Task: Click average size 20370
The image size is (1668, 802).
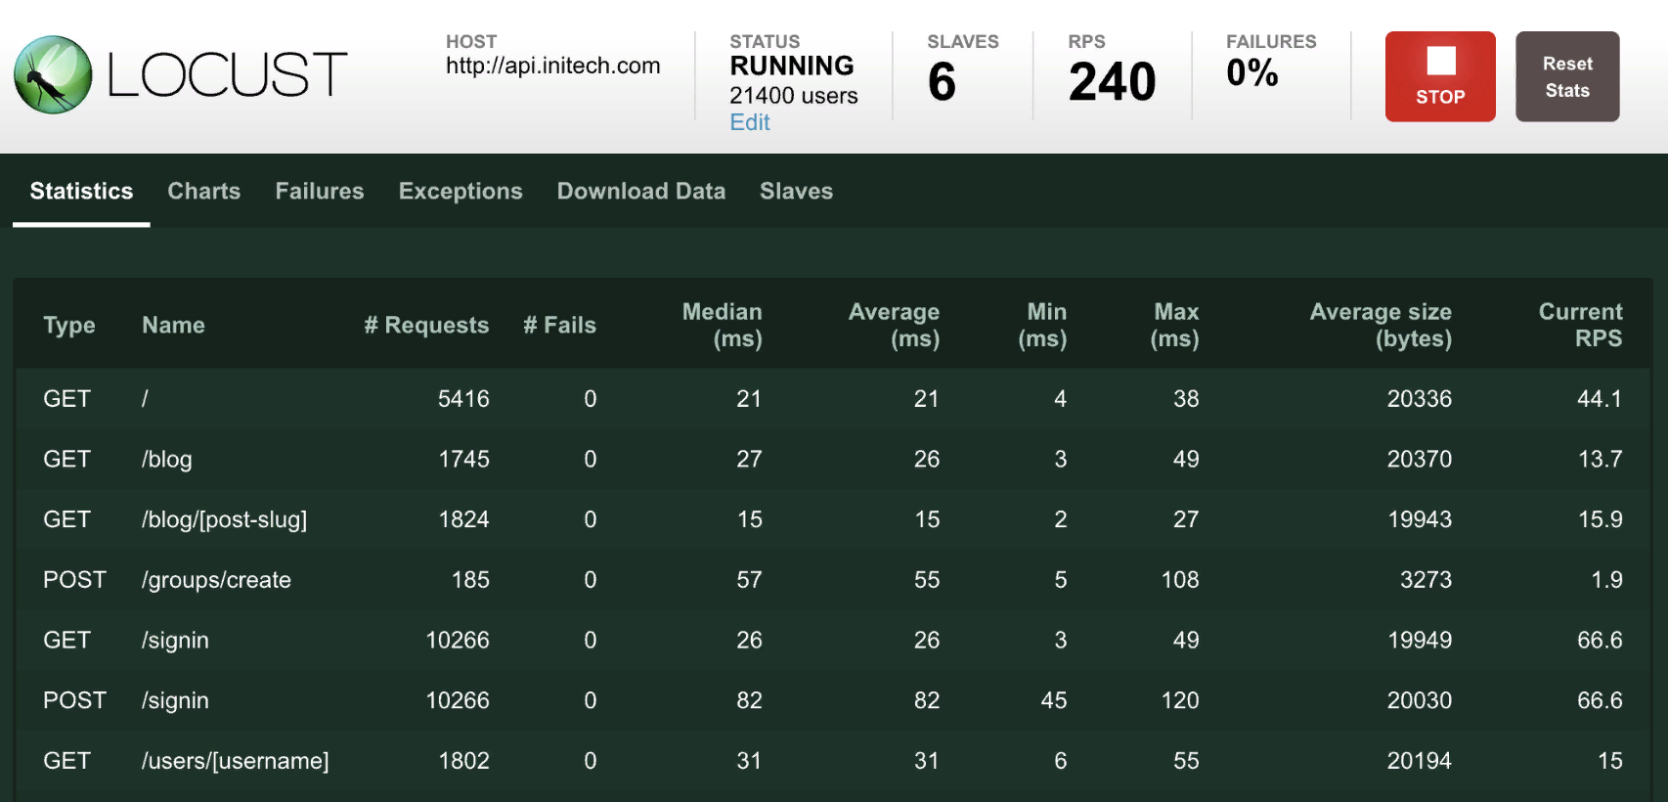Action: [1420, 460]
